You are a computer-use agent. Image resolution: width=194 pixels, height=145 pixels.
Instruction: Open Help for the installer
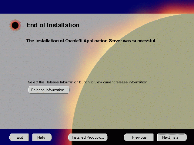[42, 137]
